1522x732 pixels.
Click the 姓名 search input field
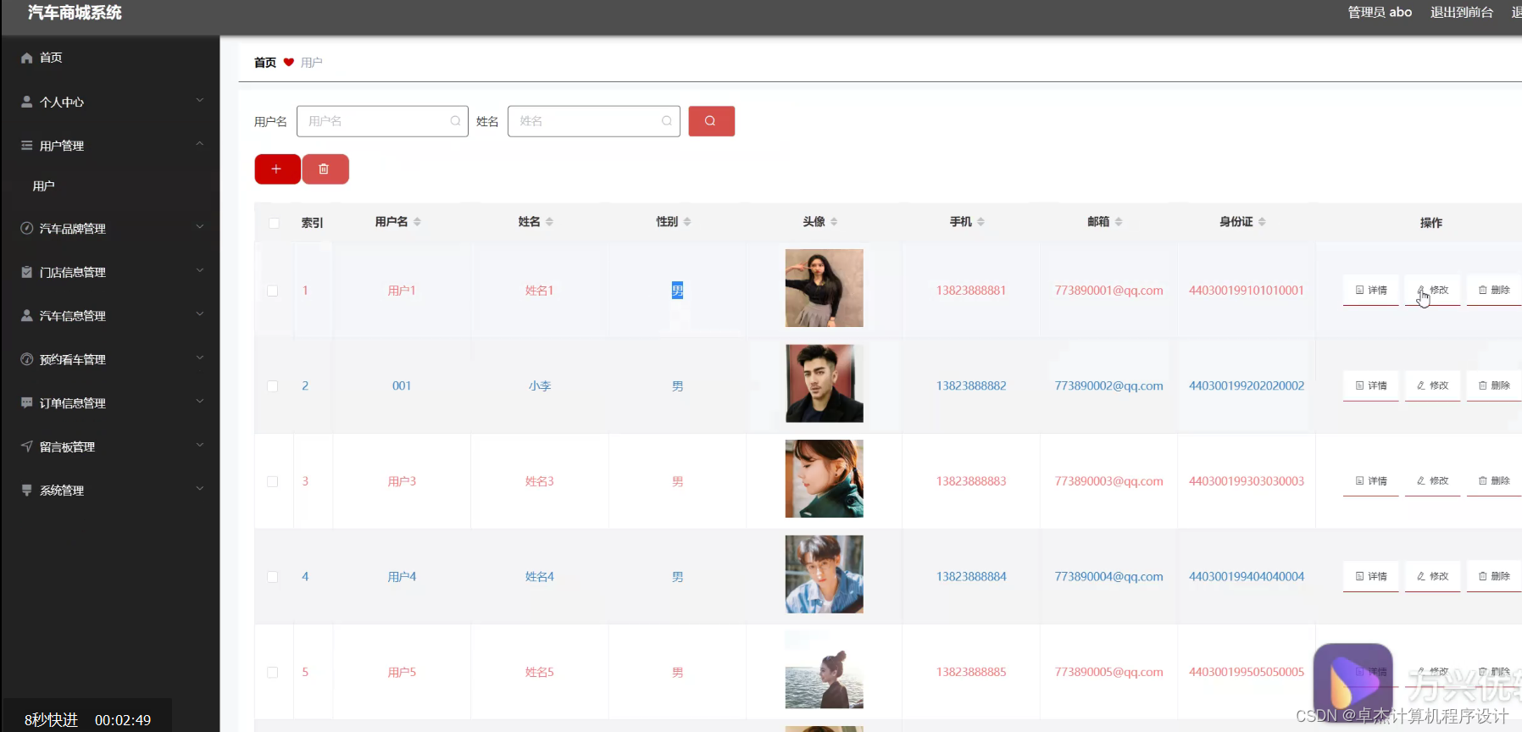[594, 121]
